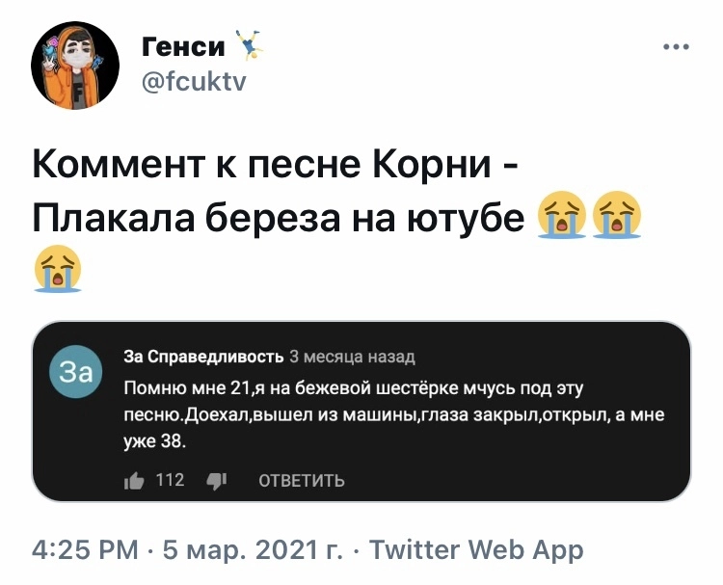Click the '5 мар. 2021 г.' tweet date
Viewport: 723px width, 585px height.
pos(254,550)
